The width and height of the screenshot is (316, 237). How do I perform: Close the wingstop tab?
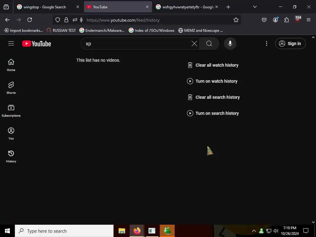(78, 7)
